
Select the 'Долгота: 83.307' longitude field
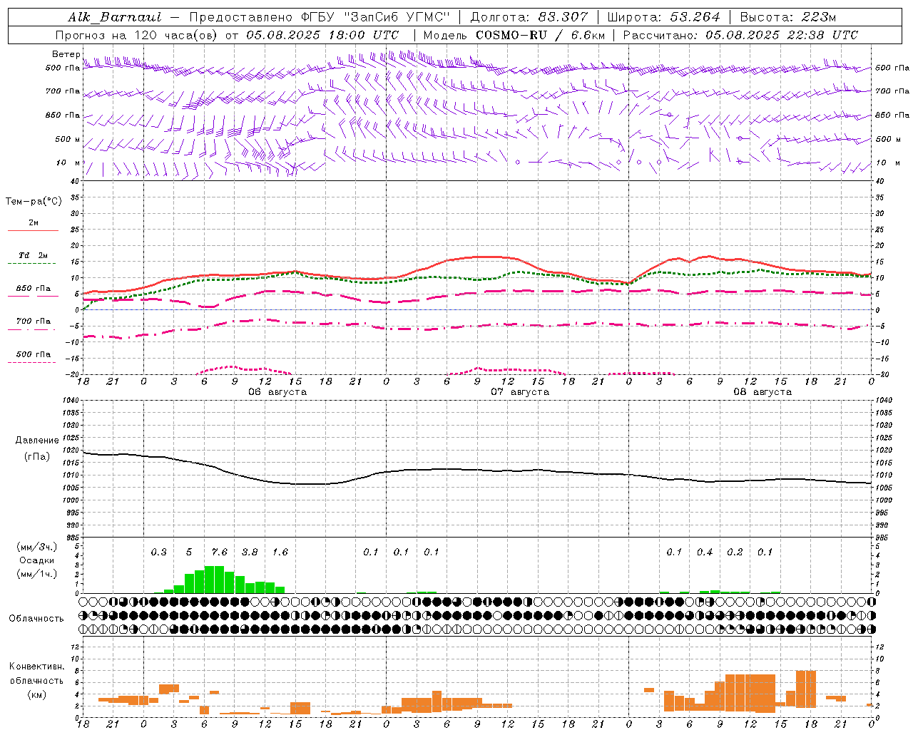(x=529, y=17)
